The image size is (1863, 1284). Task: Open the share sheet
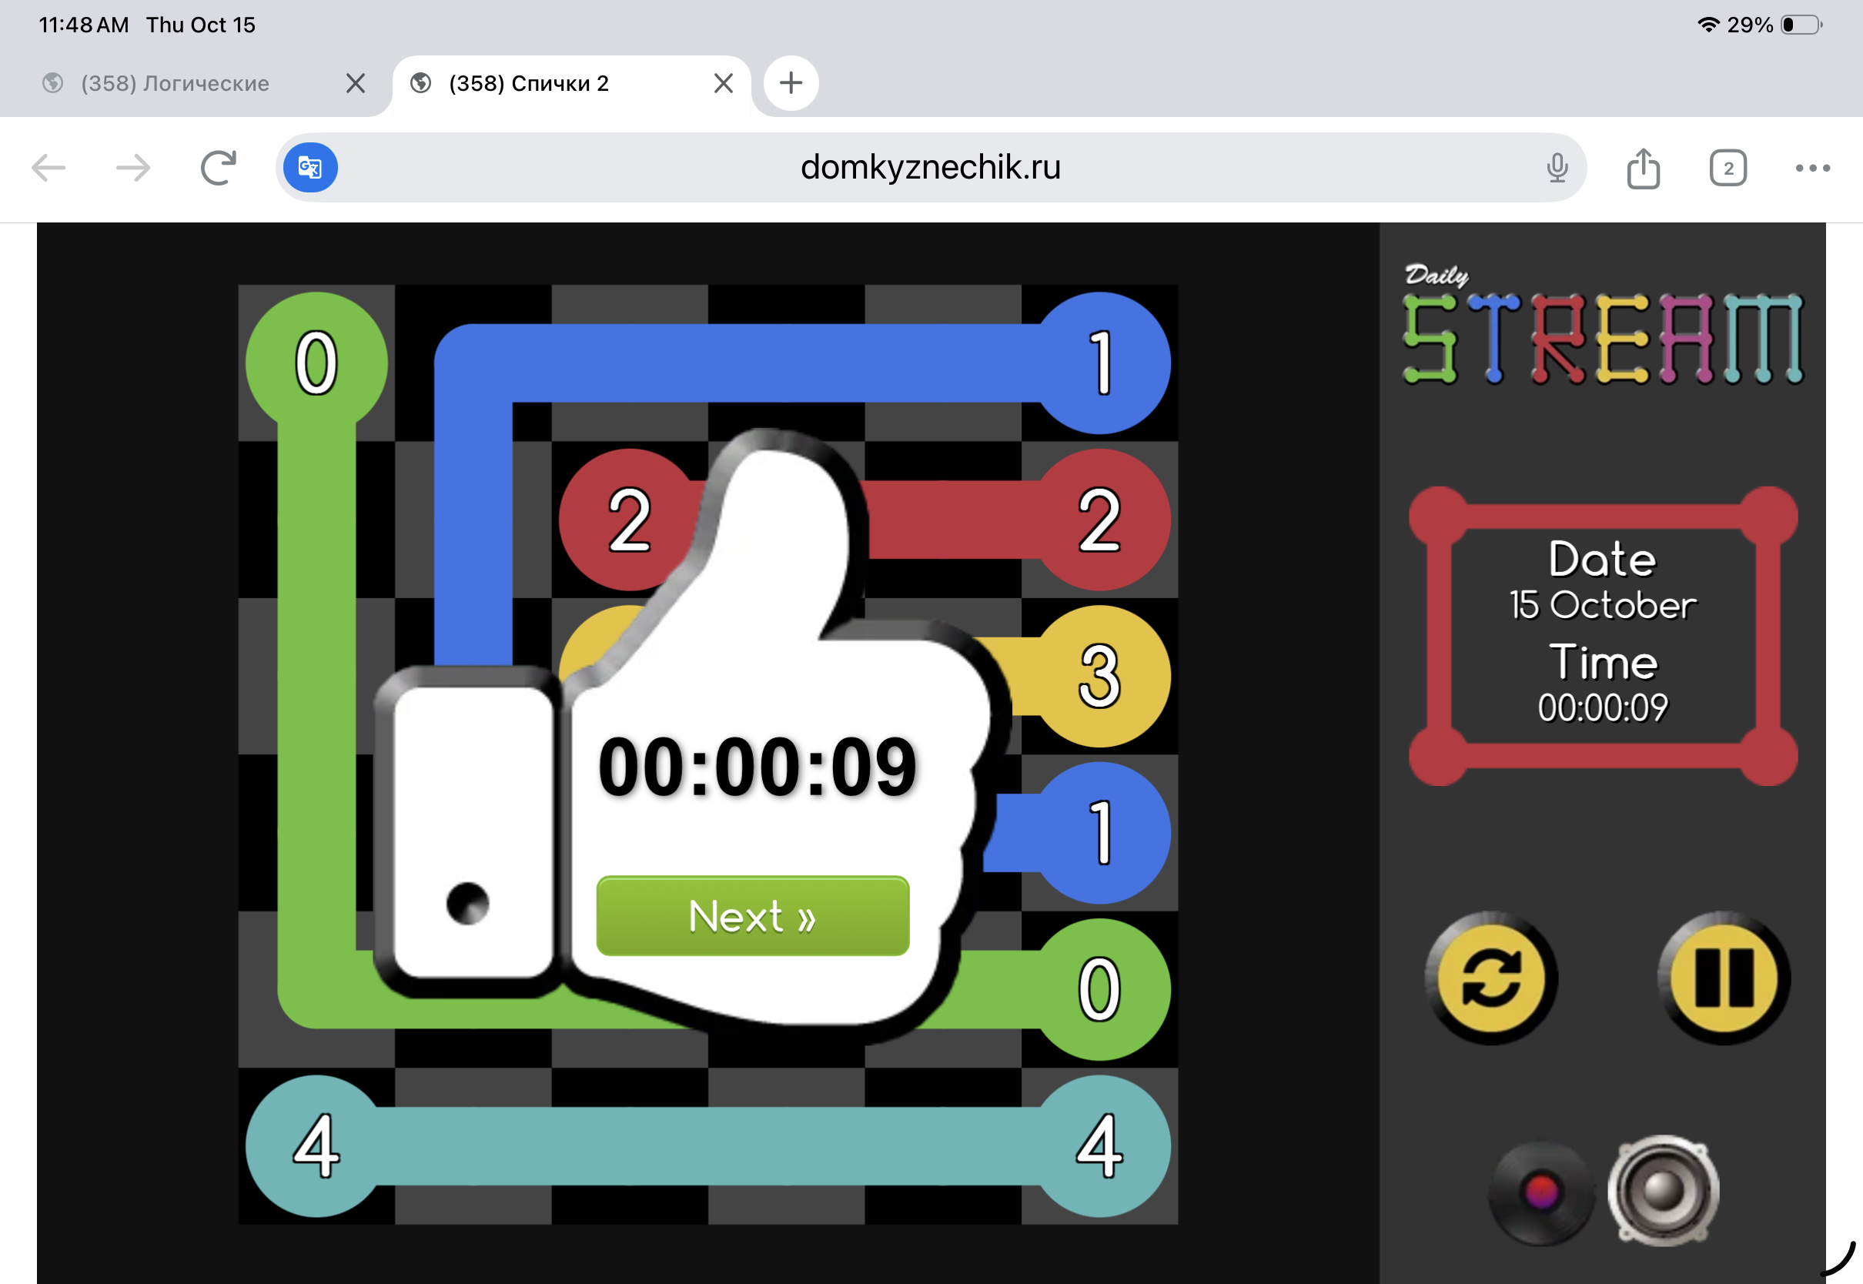(1644, 168)
